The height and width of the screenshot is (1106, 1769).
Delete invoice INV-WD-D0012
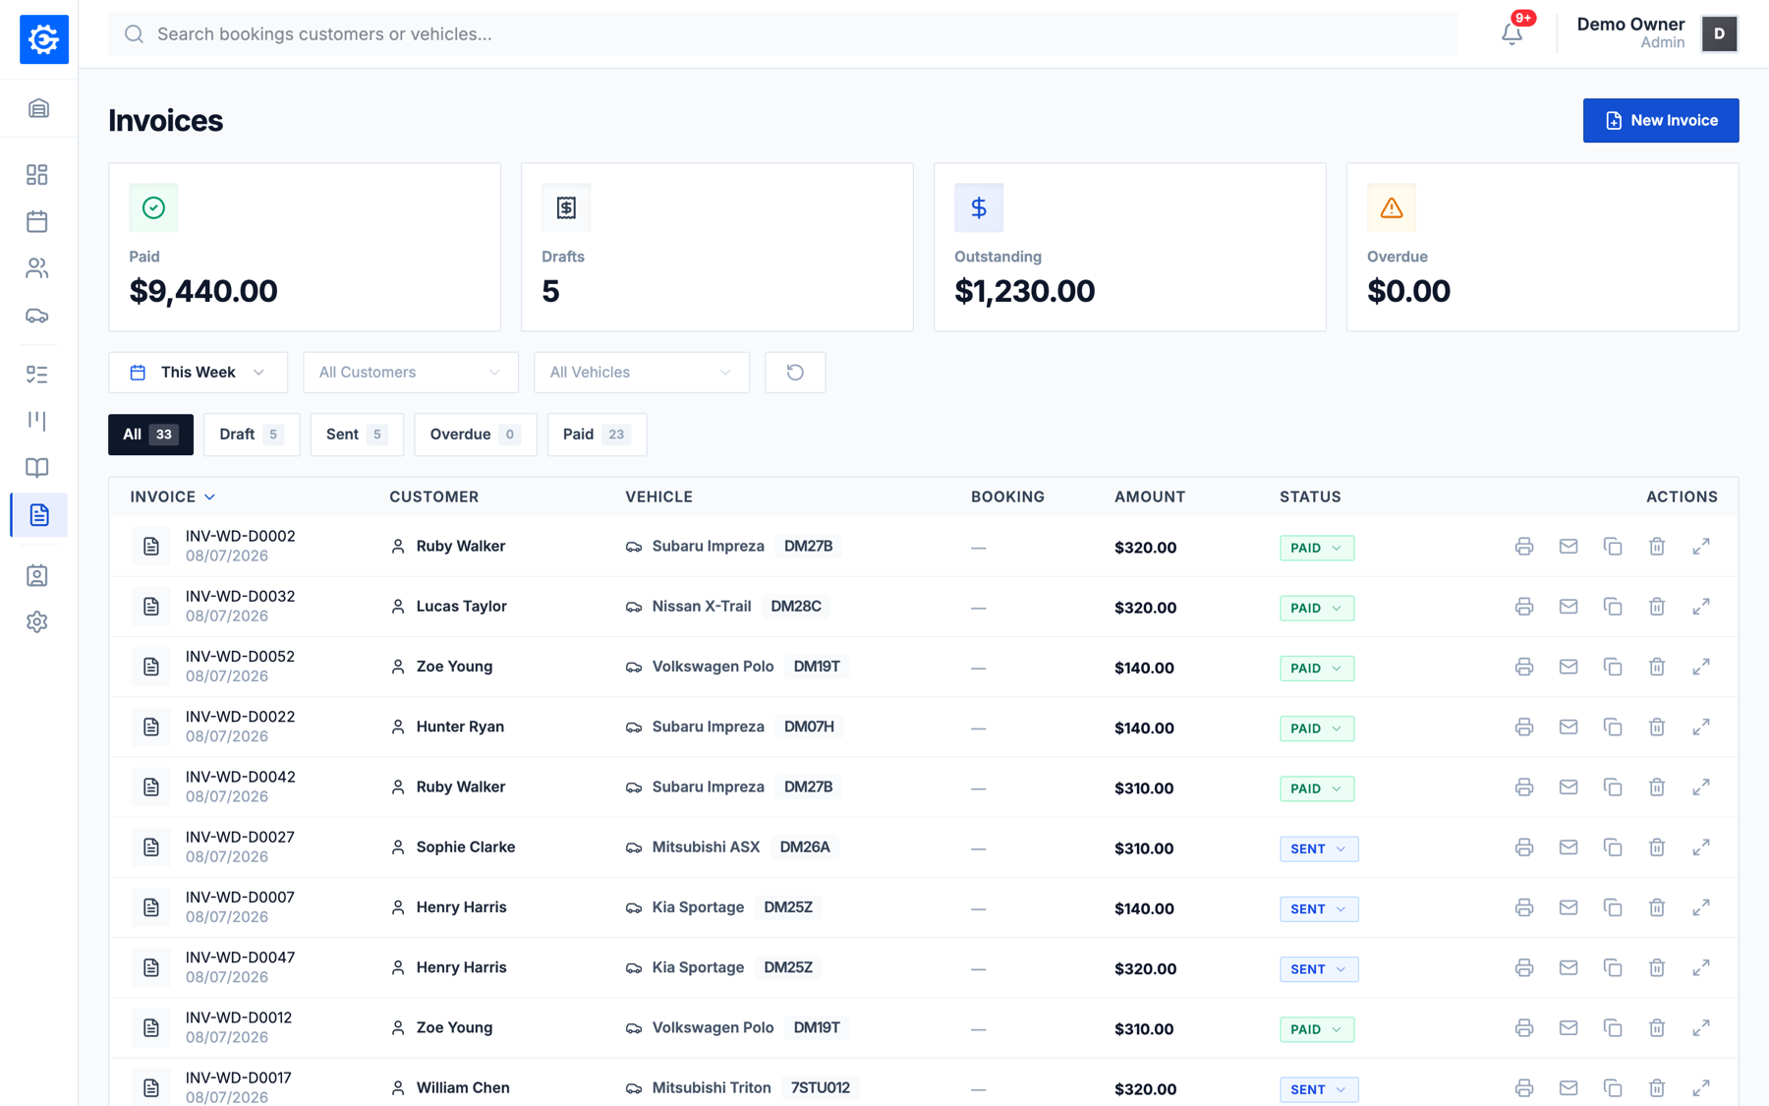coord(1657,1027)
